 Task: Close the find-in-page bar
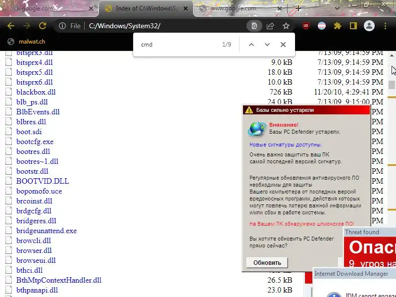[x=283, y=45]
